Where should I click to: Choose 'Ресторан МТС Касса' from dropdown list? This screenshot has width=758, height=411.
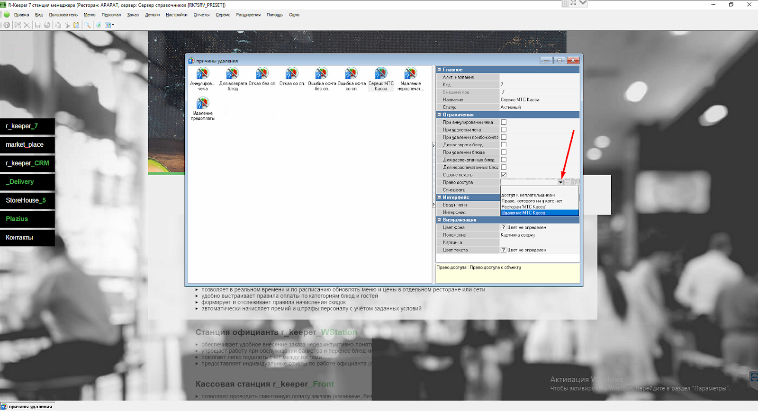pos(540,207)
